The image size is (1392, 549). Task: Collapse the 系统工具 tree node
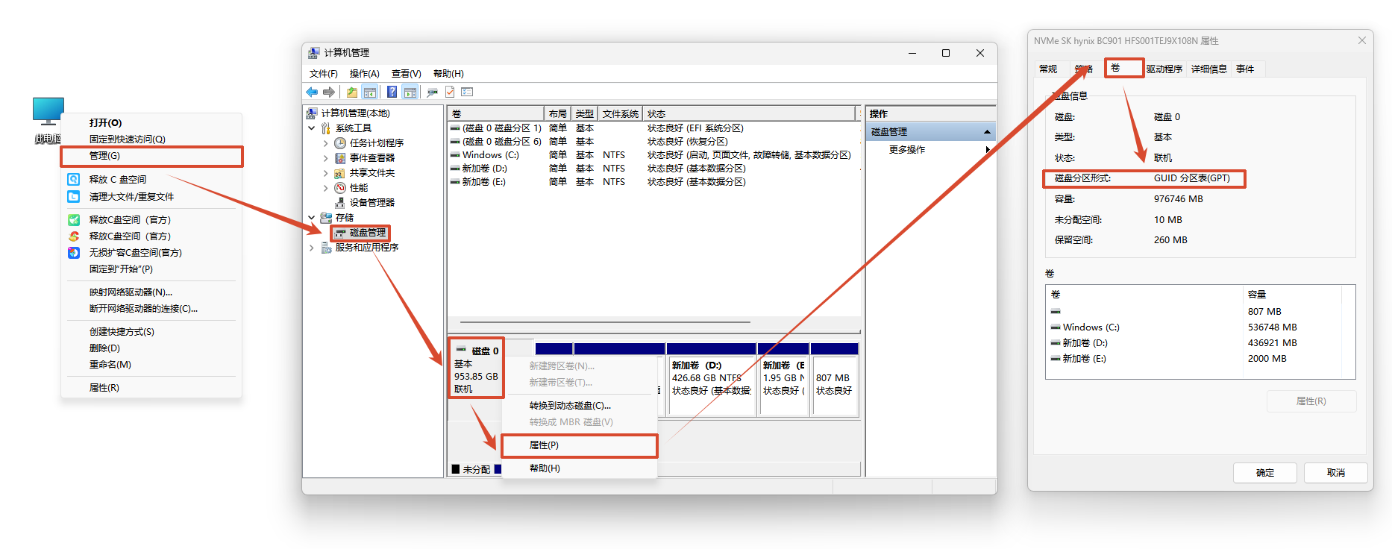[312, 128]
